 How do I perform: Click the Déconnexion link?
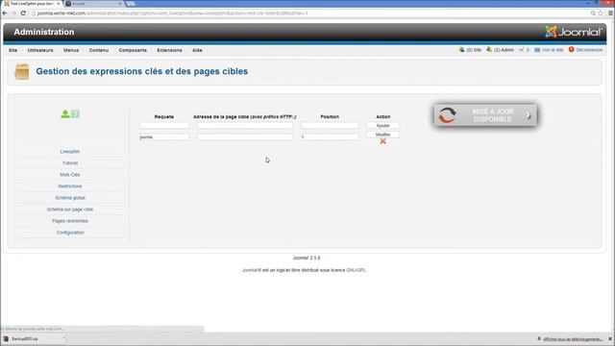point(589,50)
